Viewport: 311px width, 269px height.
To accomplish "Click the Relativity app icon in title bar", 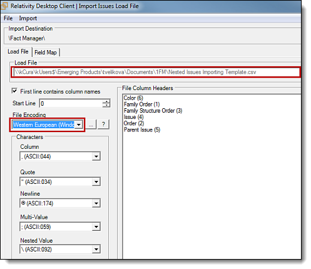I will tap(4, 6).
